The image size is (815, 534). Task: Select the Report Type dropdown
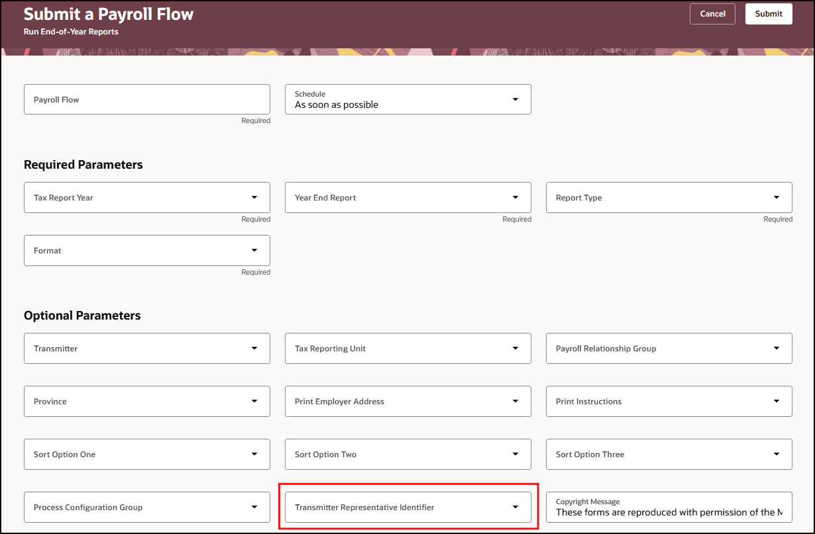click(x=669, y=198)
